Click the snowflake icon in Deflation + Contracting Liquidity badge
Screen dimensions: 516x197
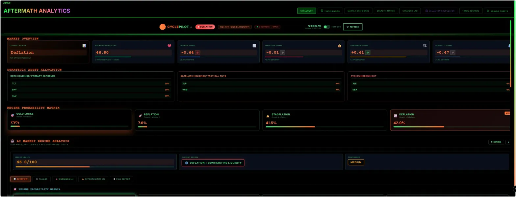tap(186, 162)
